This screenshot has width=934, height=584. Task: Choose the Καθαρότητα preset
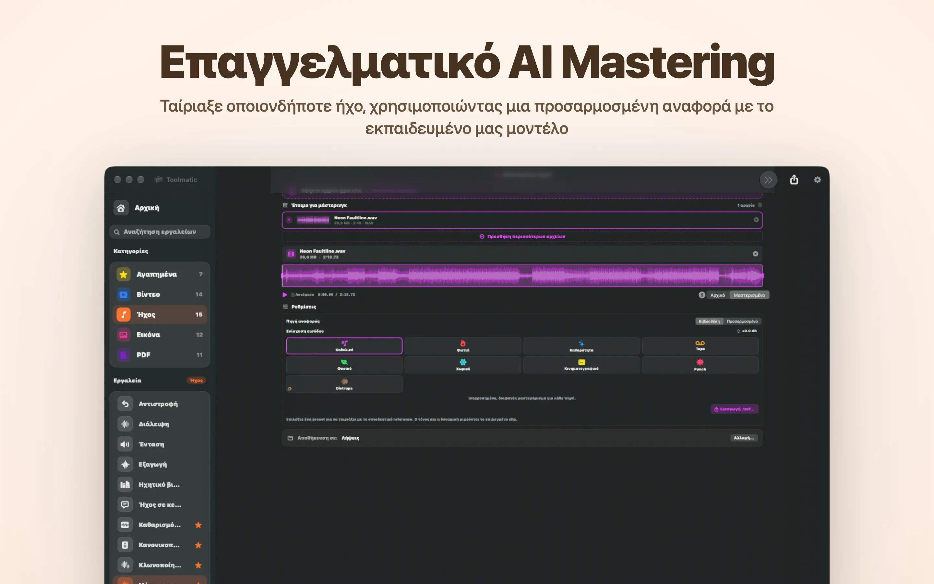coord(581,346)
